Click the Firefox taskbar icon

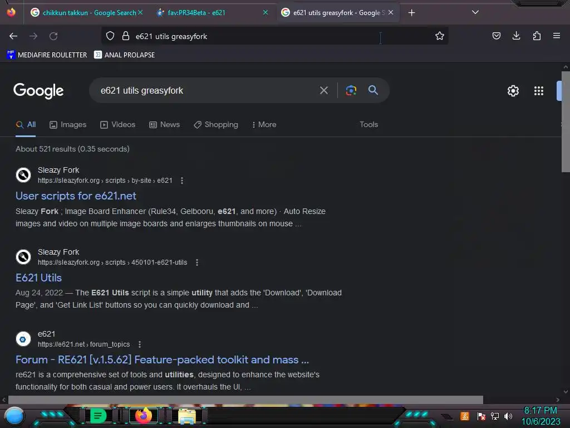point(144,416)
